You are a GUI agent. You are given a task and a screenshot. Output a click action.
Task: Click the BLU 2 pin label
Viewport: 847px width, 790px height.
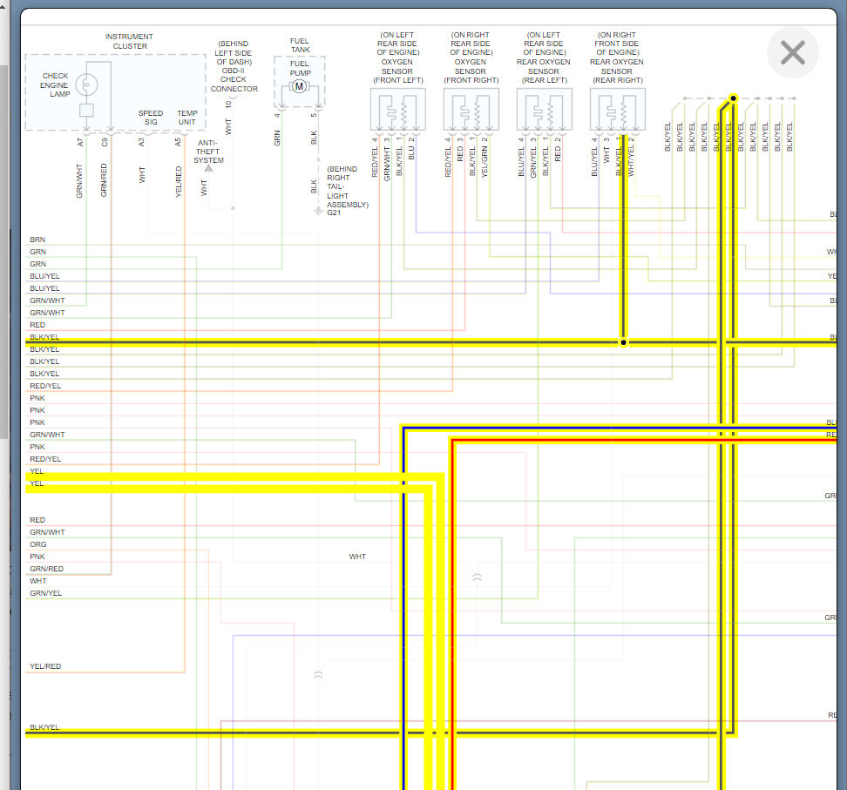pyautogui.click(x=411, y=148)
